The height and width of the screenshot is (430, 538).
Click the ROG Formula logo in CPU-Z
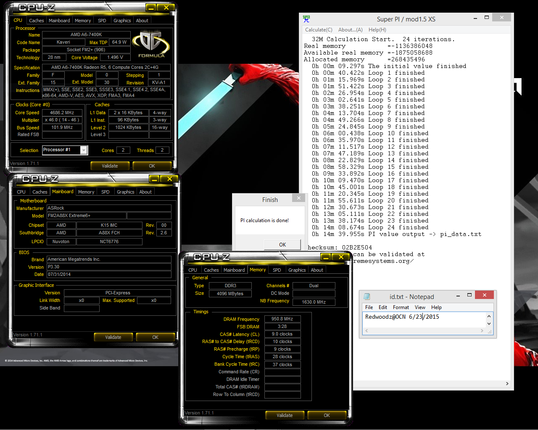(x=151, y=44)
